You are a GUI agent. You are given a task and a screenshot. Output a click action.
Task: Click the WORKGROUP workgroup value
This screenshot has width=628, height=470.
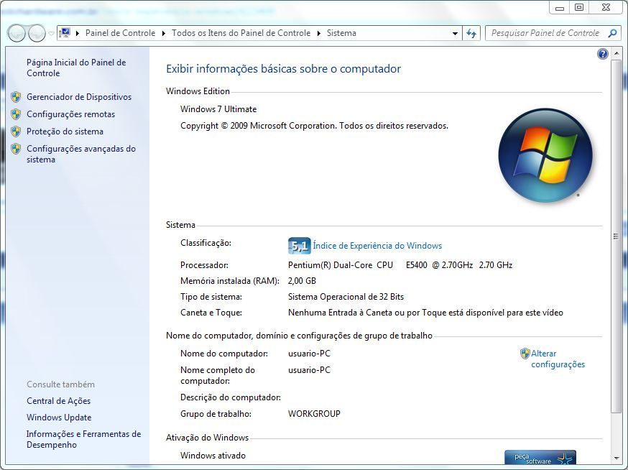pyautogui.click(x=314, y=413)
